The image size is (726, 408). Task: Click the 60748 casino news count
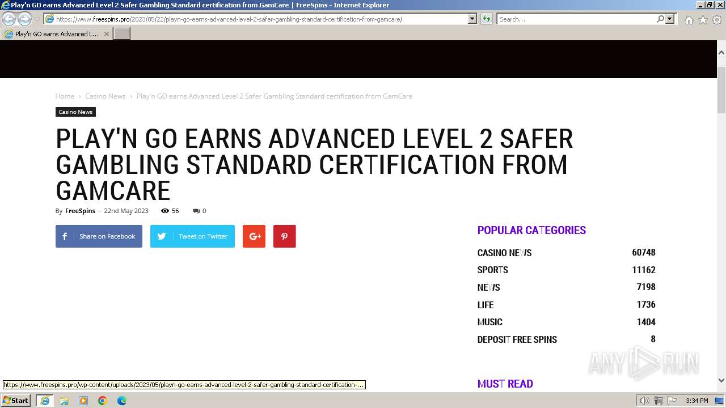pyautogui.click(x=644, y=253)
